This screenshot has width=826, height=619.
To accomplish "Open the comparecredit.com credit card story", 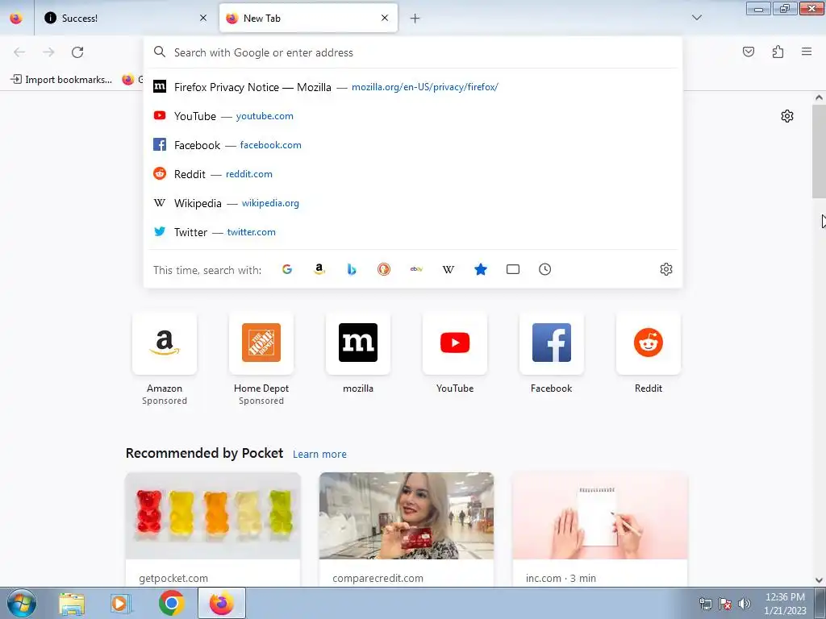I will [x=407, y=529].
